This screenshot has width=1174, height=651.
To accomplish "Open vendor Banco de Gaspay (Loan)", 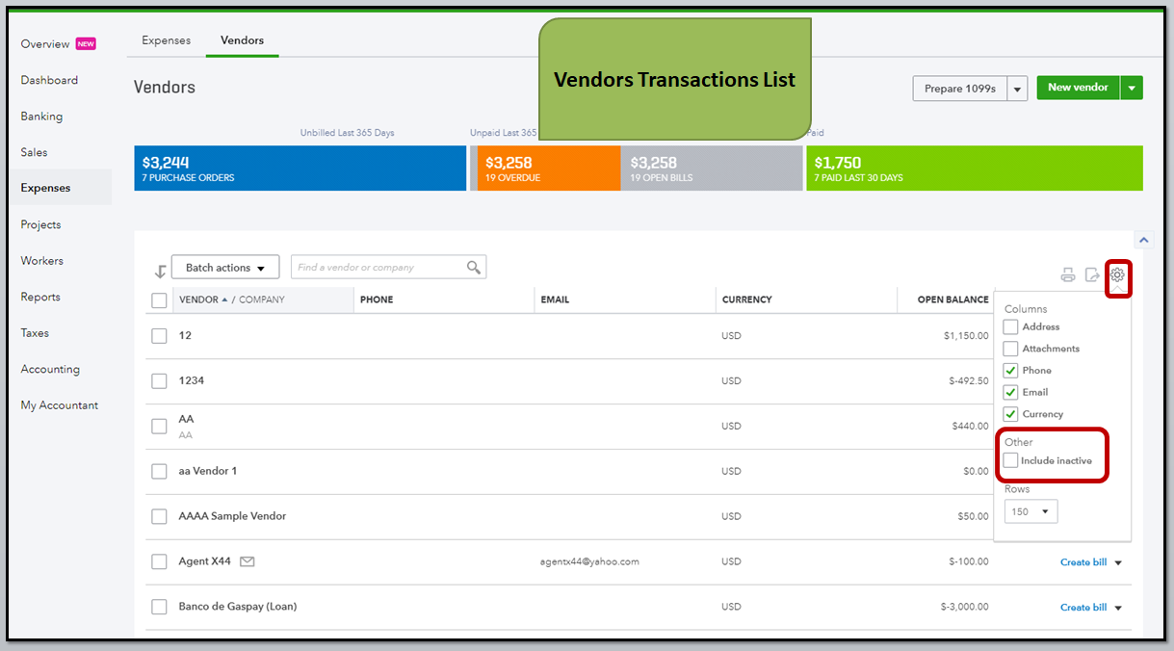I will tap(238, 607).
